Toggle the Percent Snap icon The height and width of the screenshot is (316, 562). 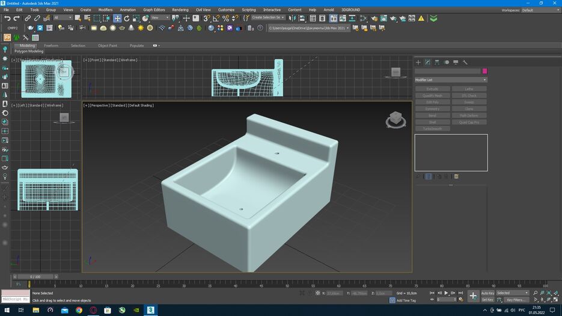point(225,18)
